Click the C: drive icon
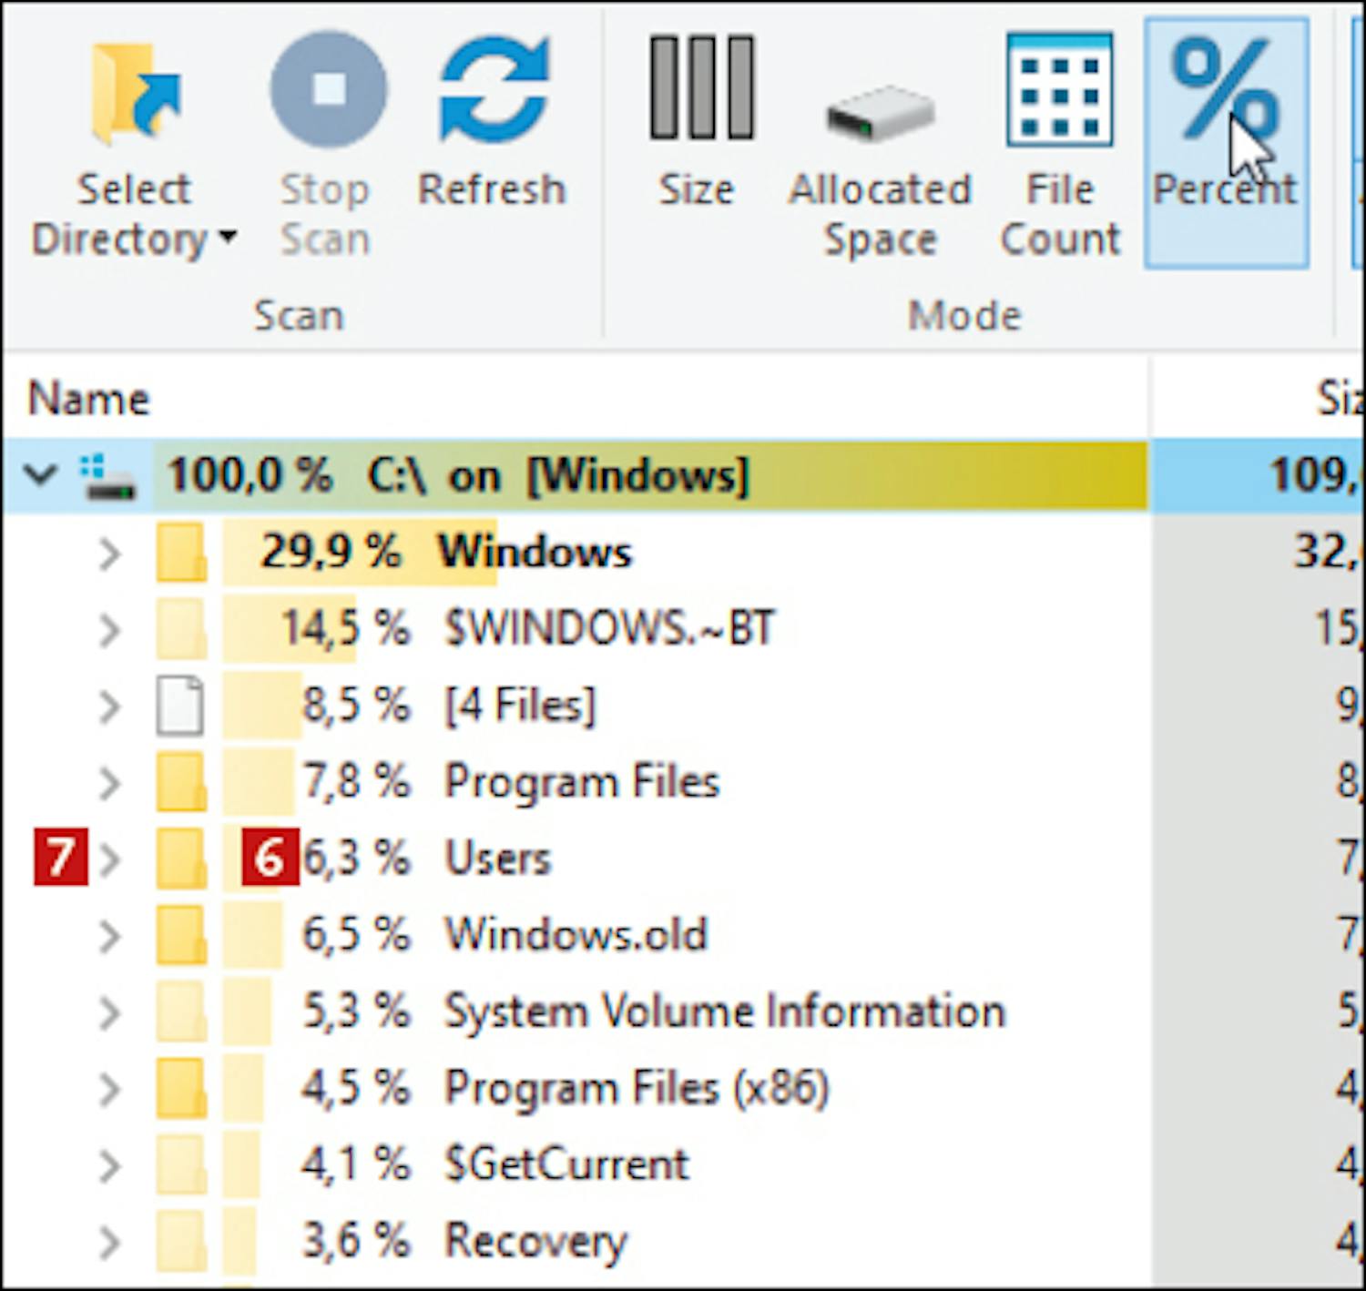 click(108, 478)
